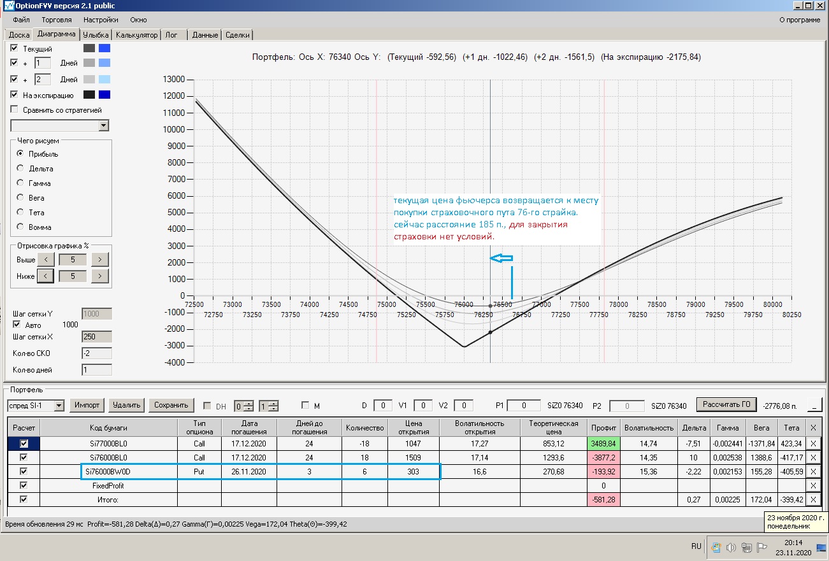Select the Прибыль radio button
This screenshot has width=829, height=561.
20,154
